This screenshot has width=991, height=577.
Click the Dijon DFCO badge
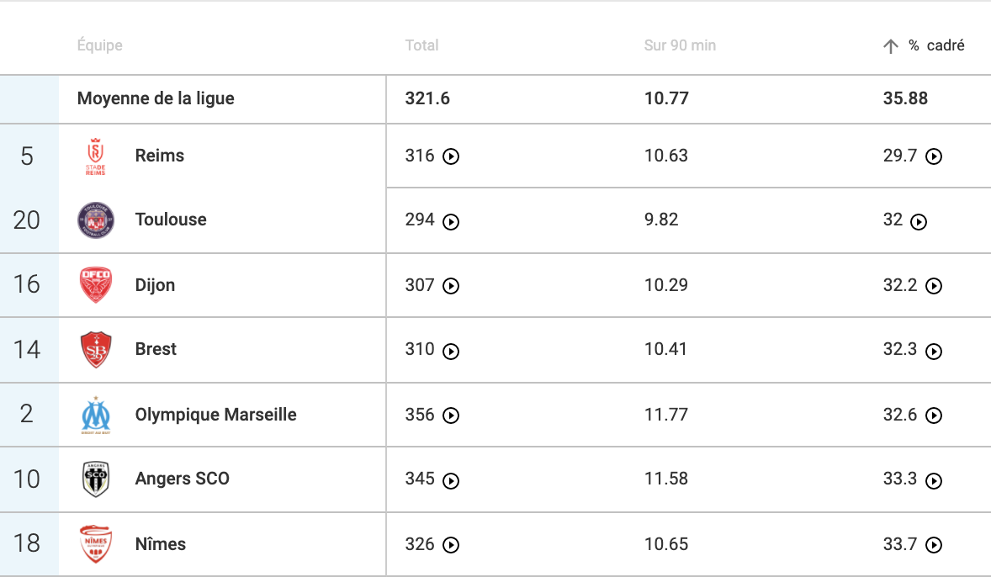[95, 284]
